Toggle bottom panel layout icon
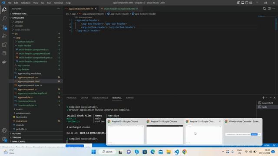 (242, 3)
